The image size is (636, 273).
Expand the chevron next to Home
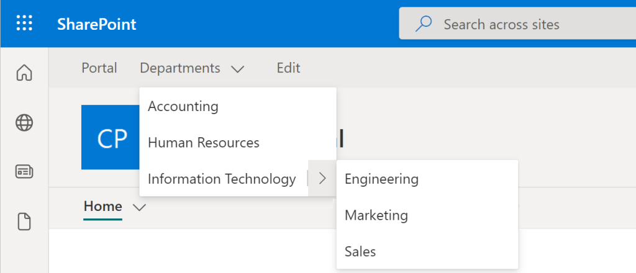[140, 207]
